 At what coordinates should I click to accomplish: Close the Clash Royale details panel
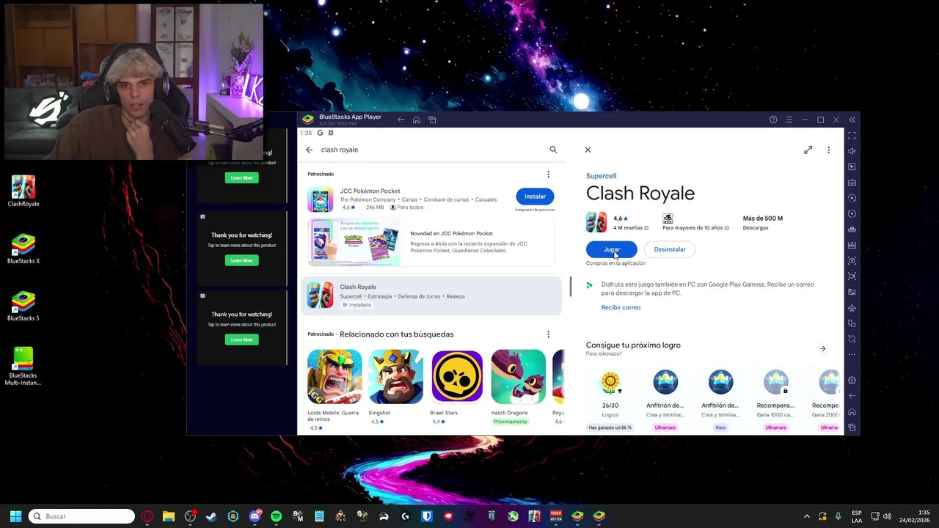[x=588, y=150]
